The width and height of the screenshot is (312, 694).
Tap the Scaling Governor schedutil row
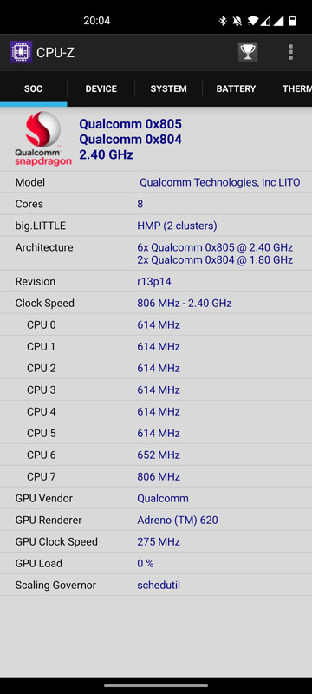156,585
